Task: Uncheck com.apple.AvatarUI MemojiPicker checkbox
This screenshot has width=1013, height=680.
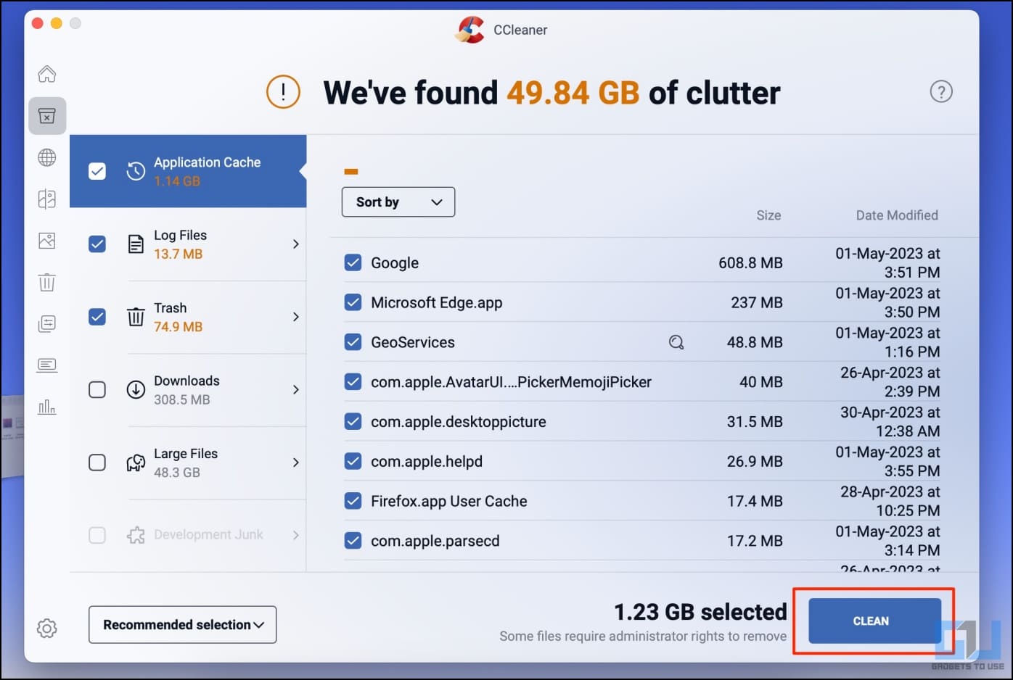Action: (353, 382)
